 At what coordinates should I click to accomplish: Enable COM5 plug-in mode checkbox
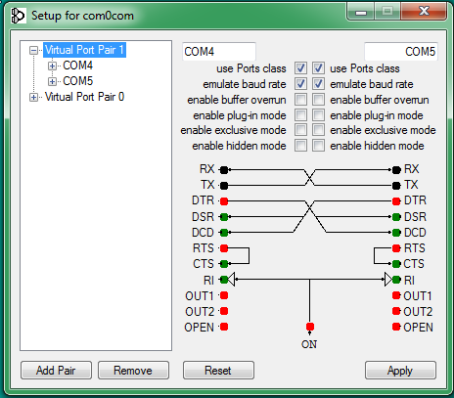318,114
